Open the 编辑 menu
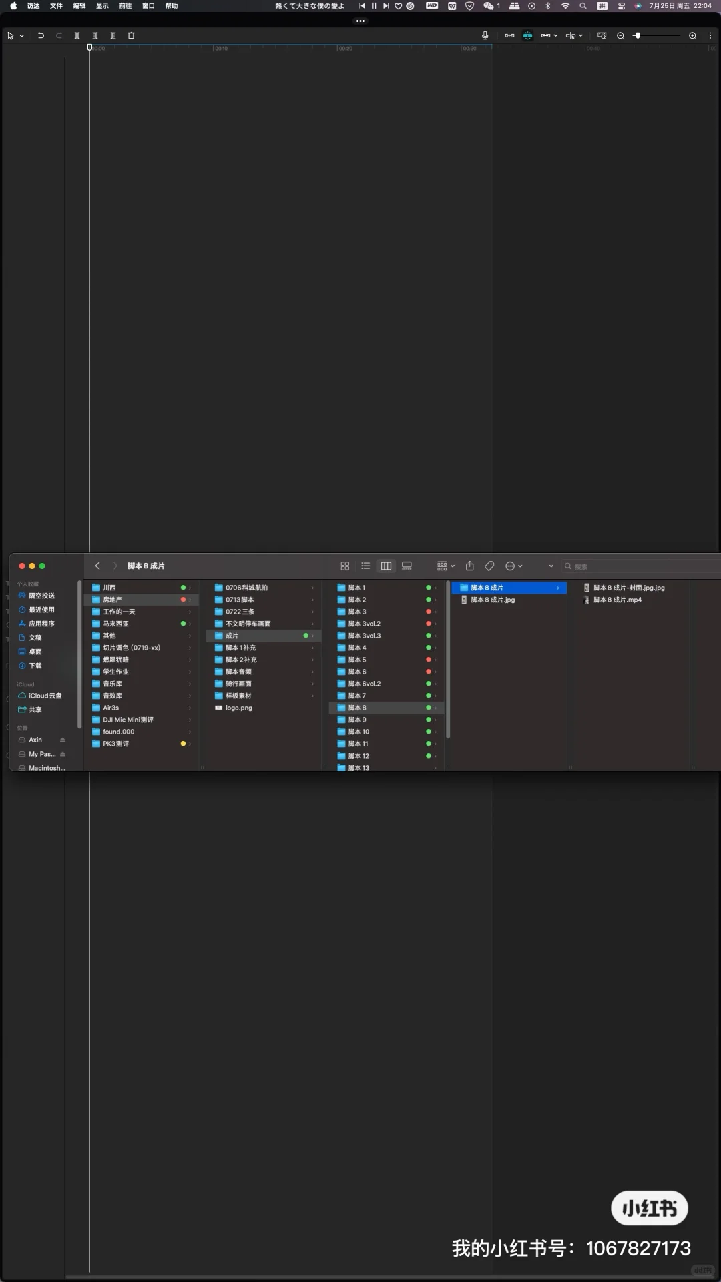The image size is (721, 1282). click(79, 5)
